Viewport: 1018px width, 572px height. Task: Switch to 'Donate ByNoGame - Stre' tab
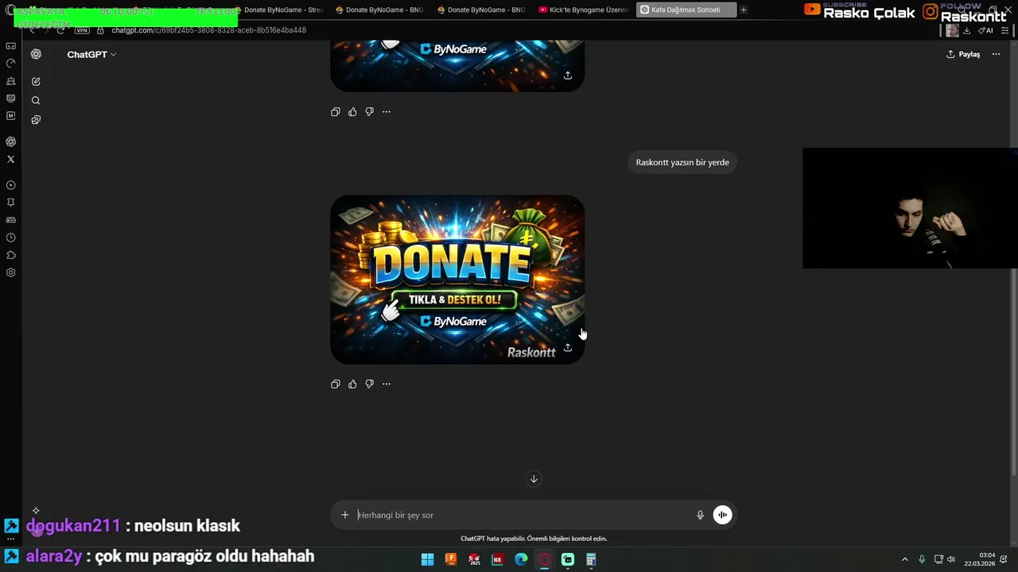tap(278, 10)
